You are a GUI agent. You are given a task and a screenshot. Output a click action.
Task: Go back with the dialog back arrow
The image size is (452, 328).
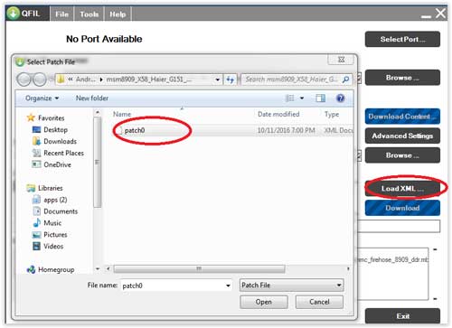pyautogui.click(x=24, y=80)
